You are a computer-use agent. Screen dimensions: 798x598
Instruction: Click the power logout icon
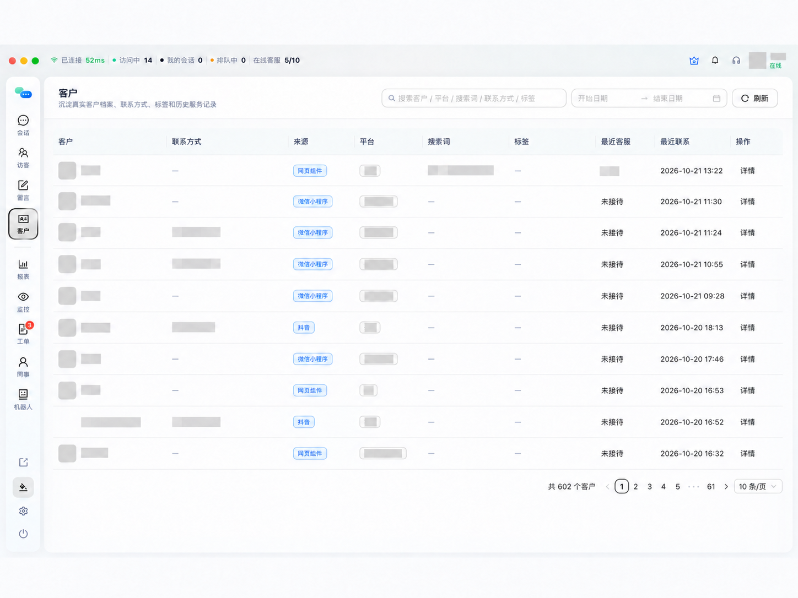23,534
